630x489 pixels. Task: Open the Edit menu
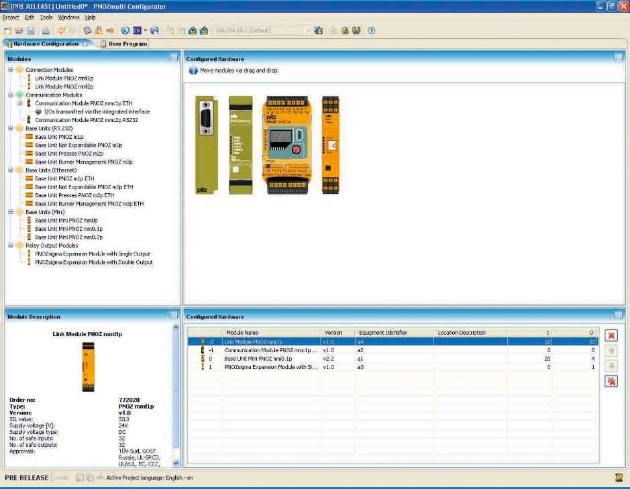[30, 17]
